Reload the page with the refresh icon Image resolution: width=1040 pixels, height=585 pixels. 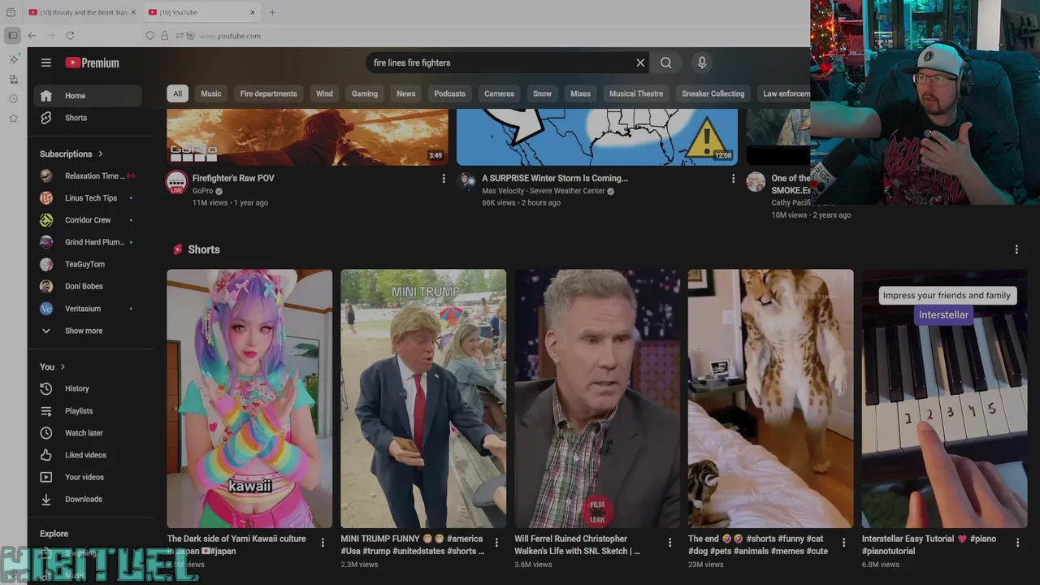point(70,36)
